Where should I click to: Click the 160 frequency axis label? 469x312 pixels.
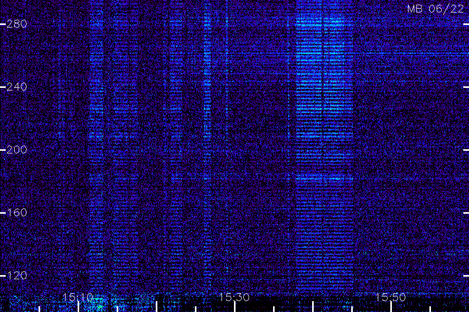17,213
